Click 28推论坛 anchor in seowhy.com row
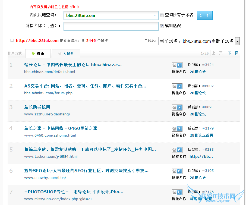The width and height of the screenshot is (246, 205). tap(198, 178)
